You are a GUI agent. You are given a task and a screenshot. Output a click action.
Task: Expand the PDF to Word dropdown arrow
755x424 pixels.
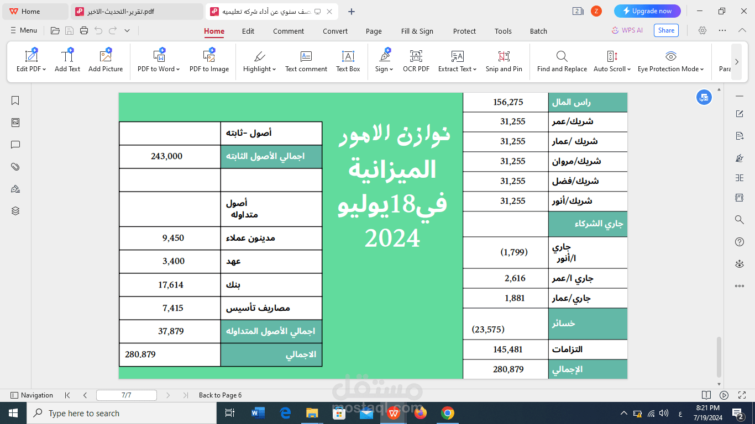coord(178,70)
